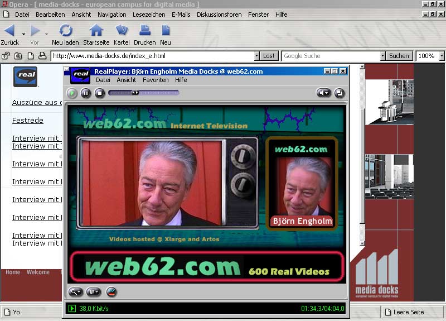Click page scrollbar up arrow

pos(362,66)
